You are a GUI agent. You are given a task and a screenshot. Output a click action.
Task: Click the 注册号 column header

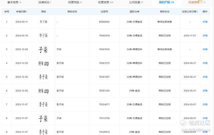[x=104, y=12]
